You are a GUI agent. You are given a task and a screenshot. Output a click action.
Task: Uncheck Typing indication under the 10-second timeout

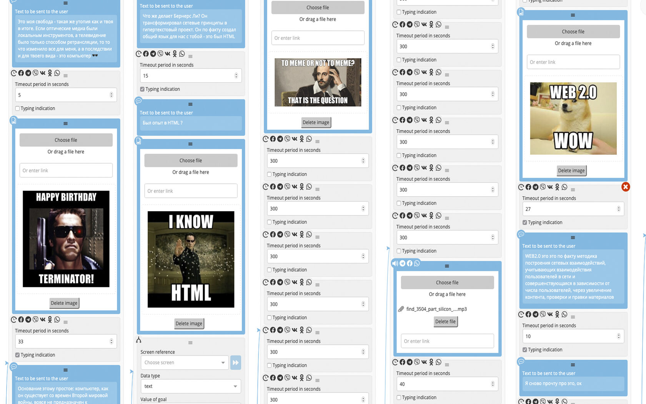[x=524, y=350]
